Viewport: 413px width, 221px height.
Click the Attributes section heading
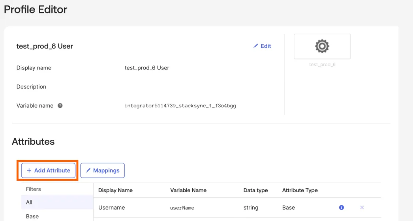33,141
